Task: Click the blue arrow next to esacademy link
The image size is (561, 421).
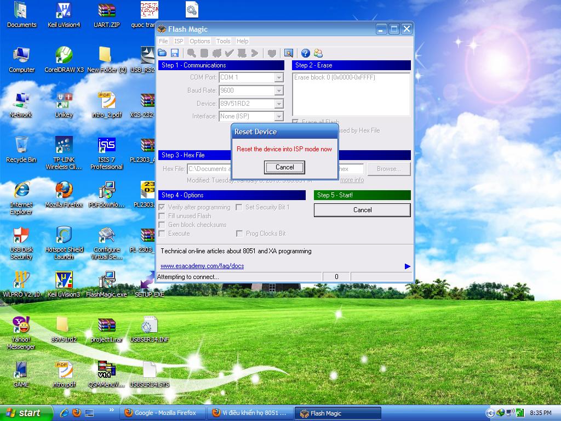Action: [x=407, y=266]
